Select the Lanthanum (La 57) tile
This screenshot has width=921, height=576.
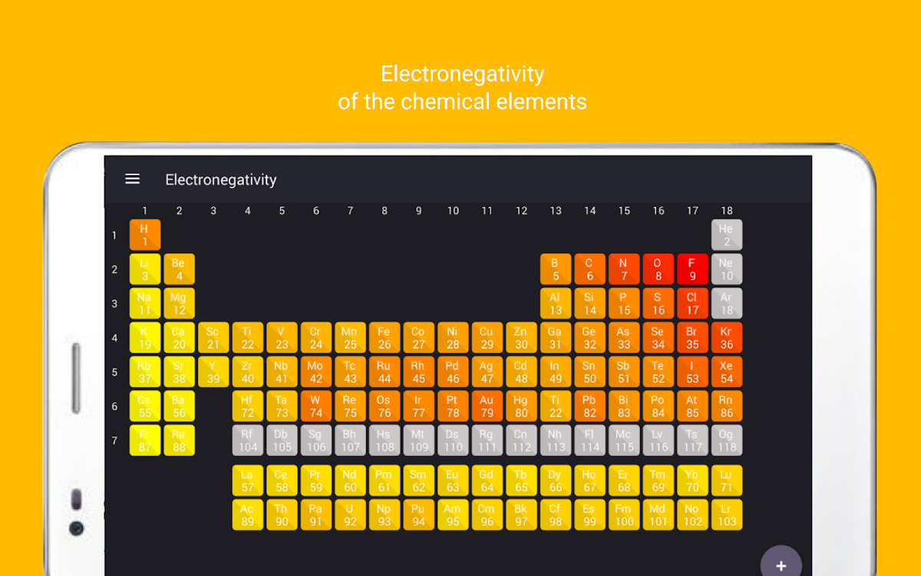[247, 481]
